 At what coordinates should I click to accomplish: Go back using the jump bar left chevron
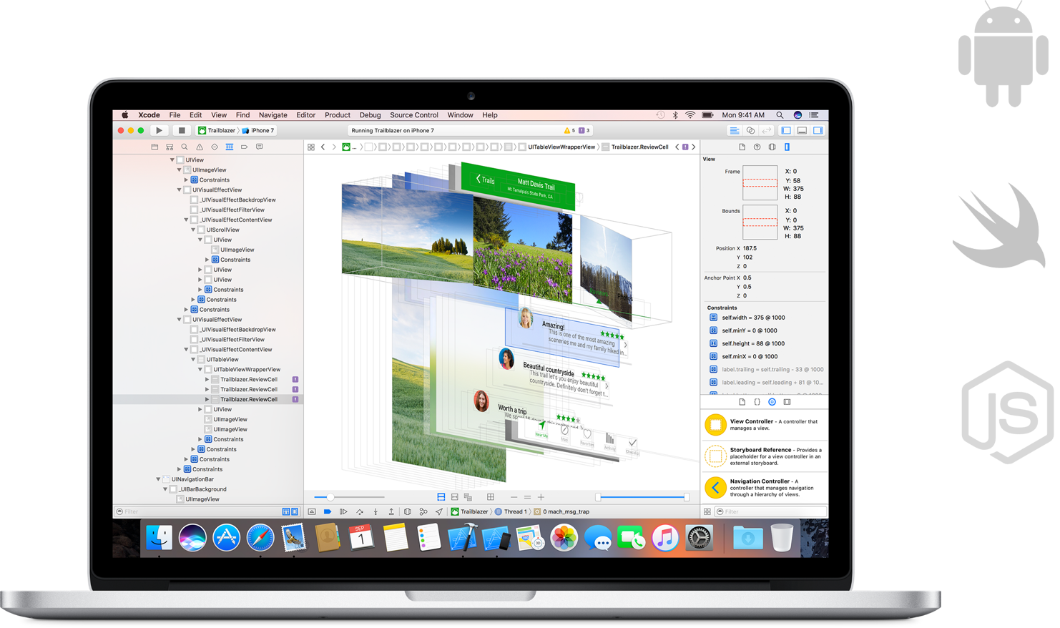click(323, 147)
